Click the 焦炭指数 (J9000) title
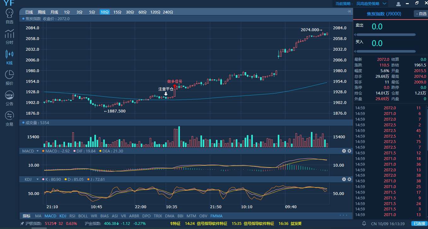This screenshot has height=229, width=428. pos(384,14)
